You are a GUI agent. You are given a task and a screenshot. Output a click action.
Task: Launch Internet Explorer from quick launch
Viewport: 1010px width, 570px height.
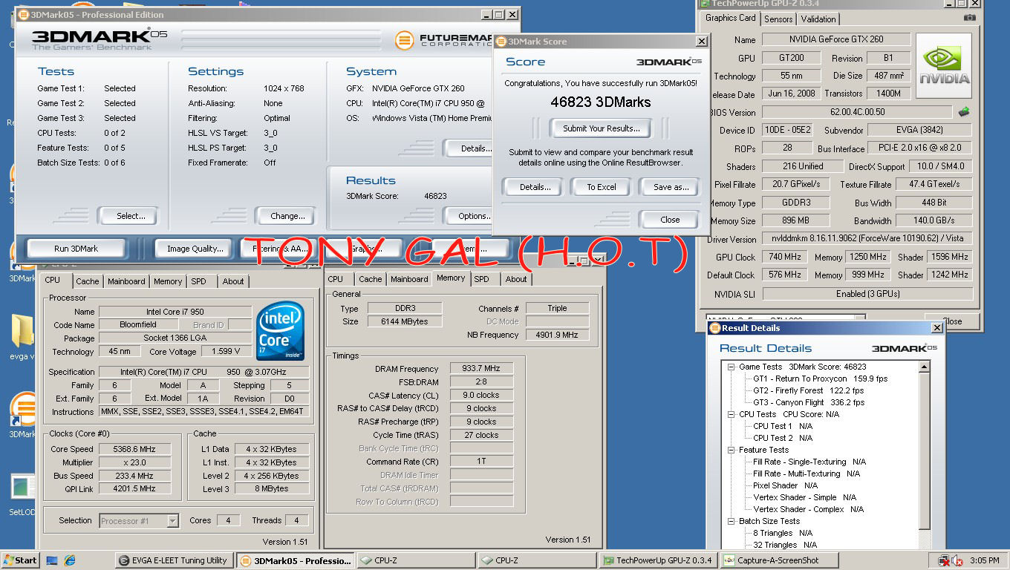click(70, 560)
